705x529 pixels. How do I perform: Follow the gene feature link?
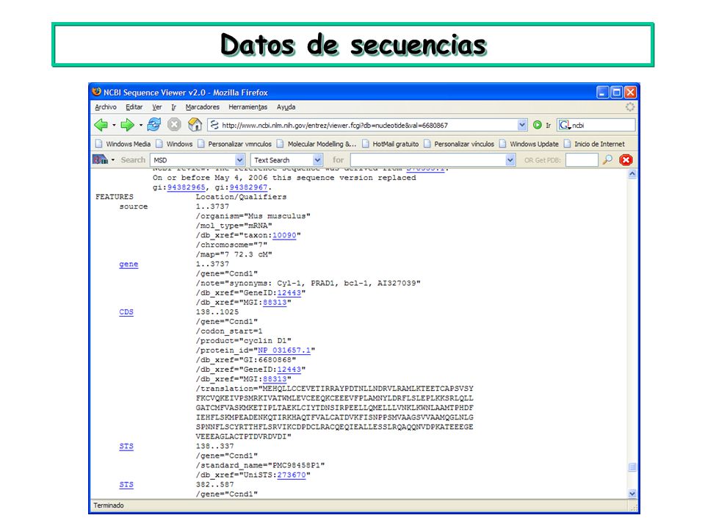(x=129, y=264)
